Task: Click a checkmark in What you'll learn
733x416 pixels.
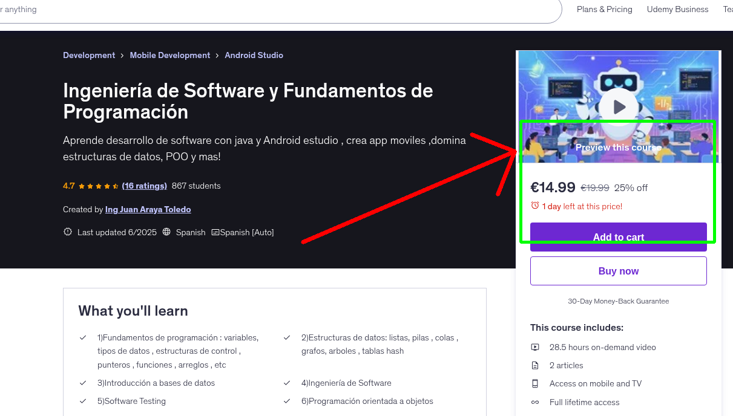Action: point(82,337)
